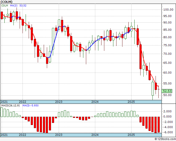This screenshot has height=141, width=176.
Task: Click the (COLM) chart title
Action: click(6, 2)
